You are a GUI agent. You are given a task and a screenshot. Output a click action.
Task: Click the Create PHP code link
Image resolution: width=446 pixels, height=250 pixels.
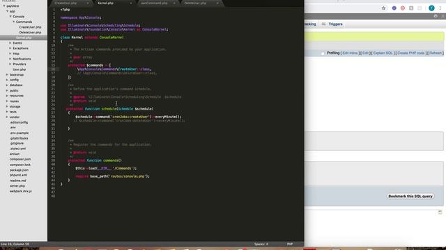[411, 53]
